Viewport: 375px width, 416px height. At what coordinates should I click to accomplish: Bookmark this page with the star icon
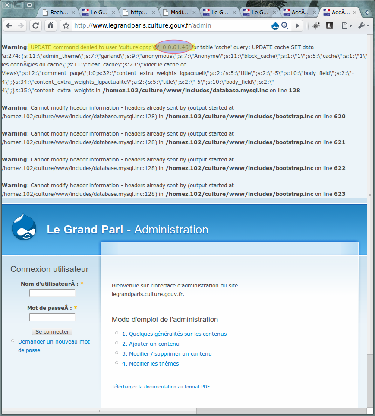(66, 26)
